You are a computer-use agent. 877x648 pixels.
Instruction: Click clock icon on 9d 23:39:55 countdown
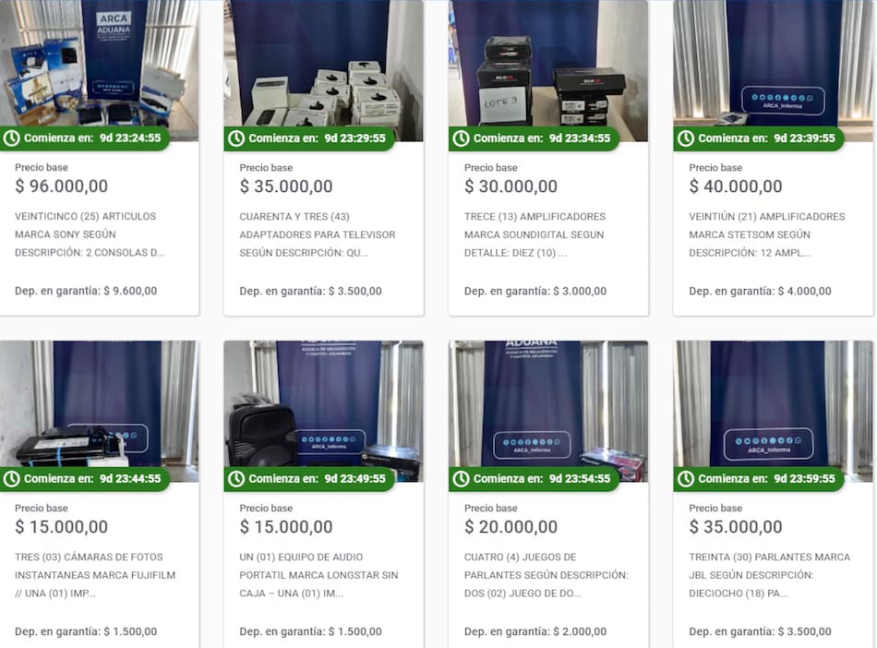[x=686, y=138]
